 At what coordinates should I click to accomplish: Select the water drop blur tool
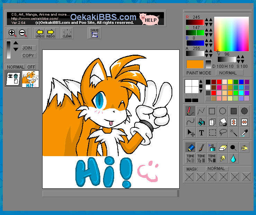(x=234, y=158)
